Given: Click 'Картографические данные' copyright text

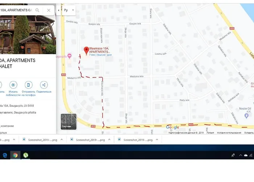Looking at the screenshot, I should [186, 133].
